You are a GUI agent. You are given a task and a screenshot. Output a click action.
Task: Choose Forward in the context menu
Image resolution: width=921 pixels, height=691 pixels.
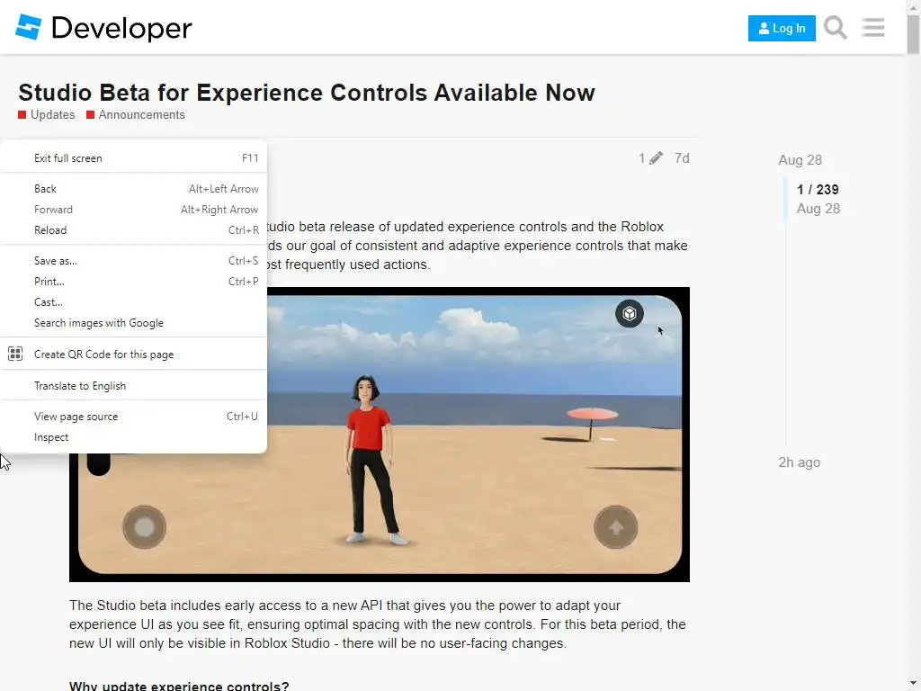tap(133, 209)
